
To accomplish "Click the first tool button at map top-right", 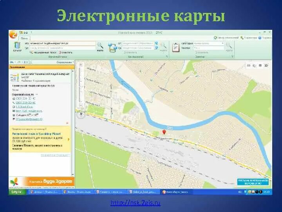I will (x=249, y=66).
